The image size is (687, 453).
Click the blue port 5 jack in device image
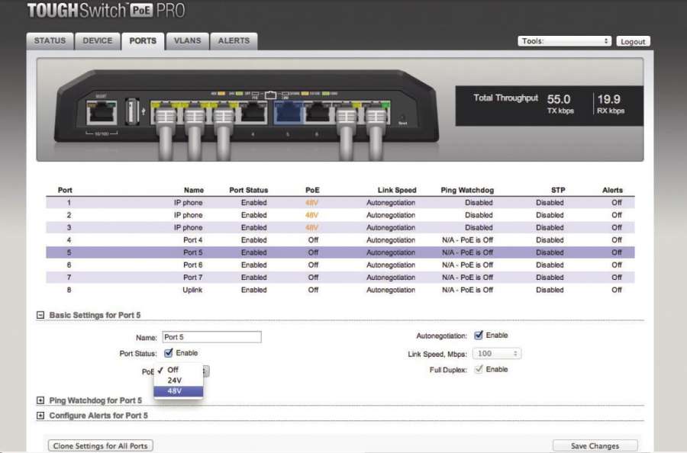(x=288, y=113)
